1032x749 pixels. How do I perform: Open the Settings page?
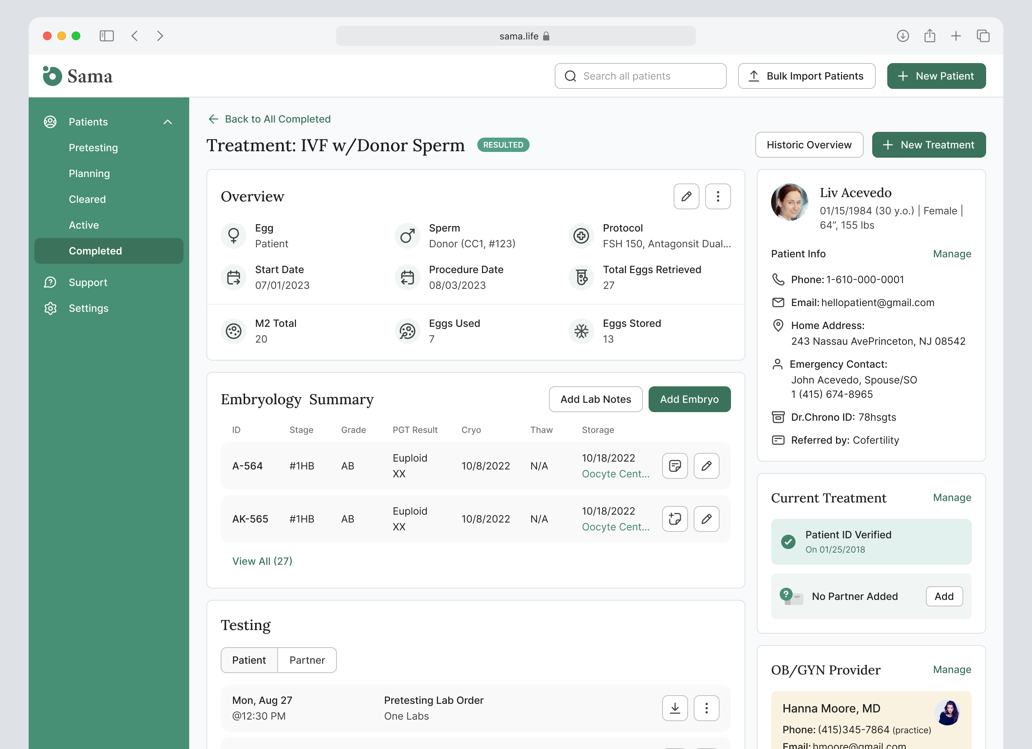point(88,308)
